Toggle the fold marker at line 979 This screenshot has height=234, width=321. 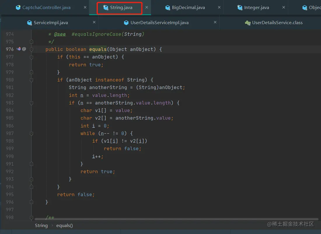pos(31,72)
